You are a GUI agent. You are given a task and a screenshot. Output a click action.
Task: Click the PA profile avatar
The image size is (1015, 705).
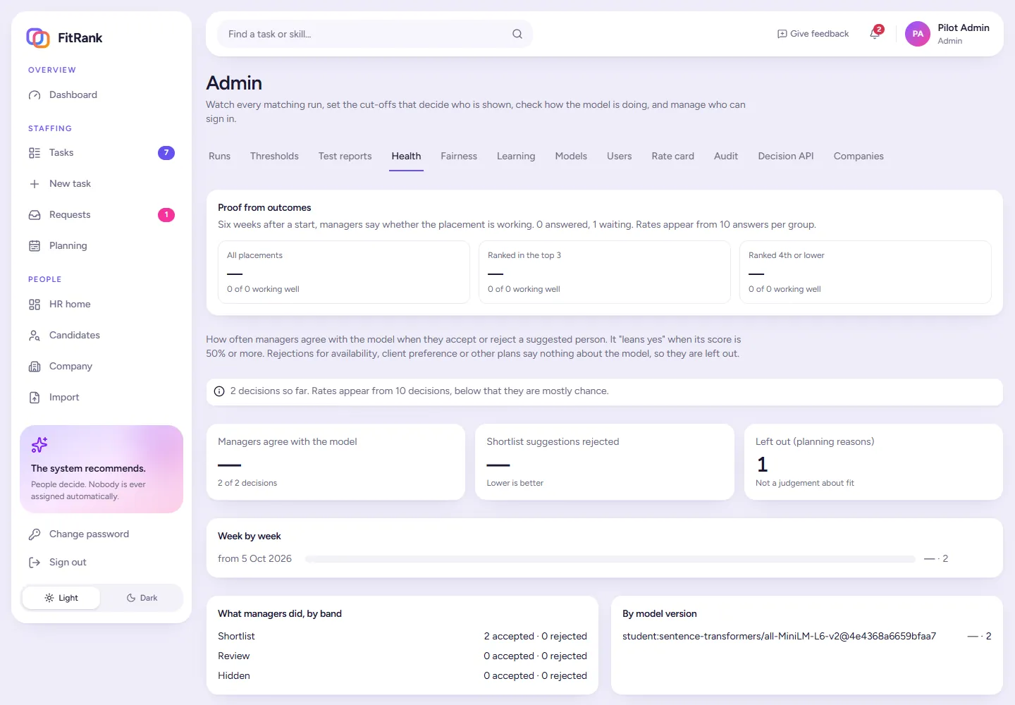click(x=918, y=34)
